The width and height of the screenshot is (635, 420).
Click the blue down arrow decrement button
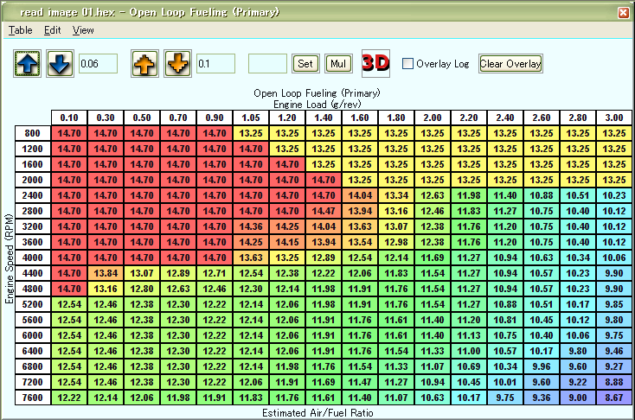point(60,64)
